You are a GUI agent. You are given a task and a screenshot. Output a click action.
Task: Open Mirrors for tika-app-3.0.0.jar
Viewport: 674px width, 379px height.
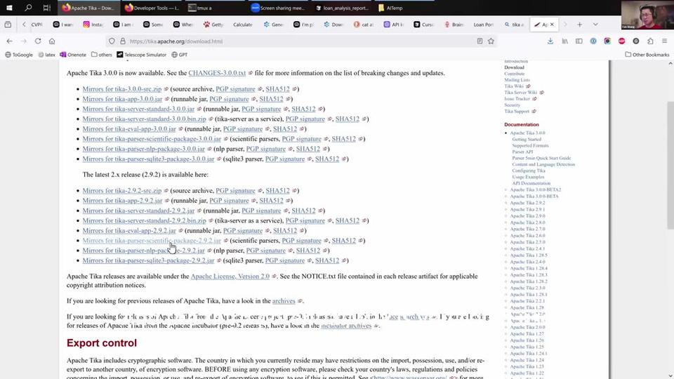pyautogui.click(x=122, y=99)
